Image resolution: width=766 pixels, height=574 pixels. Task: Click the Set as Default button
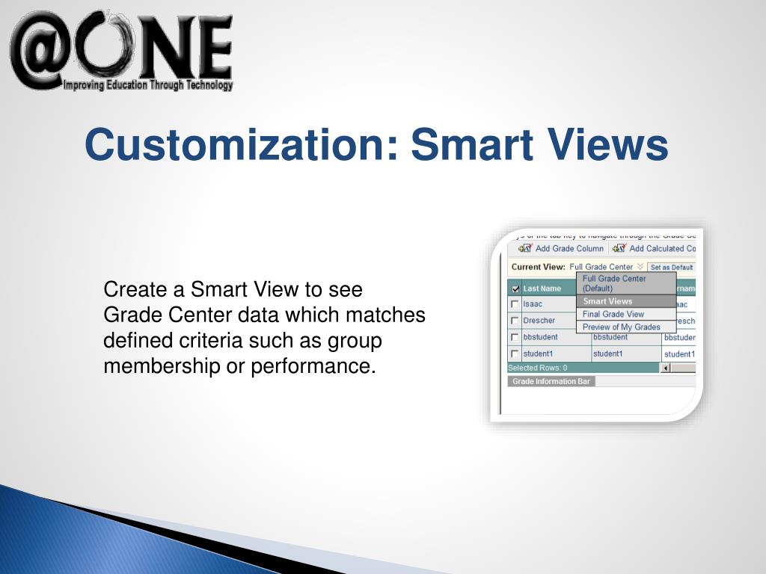pos(671,267)
